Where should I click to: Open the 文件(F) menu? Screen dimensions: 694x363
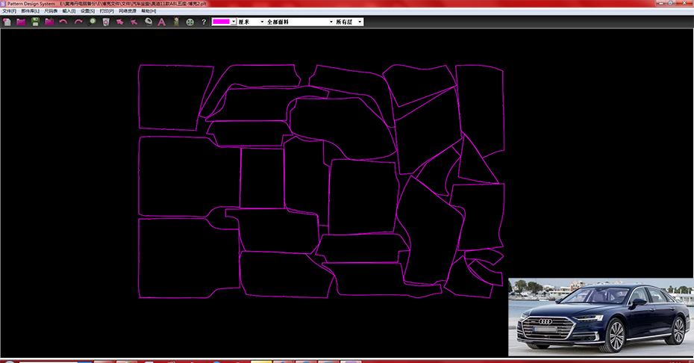coord(10,11)
